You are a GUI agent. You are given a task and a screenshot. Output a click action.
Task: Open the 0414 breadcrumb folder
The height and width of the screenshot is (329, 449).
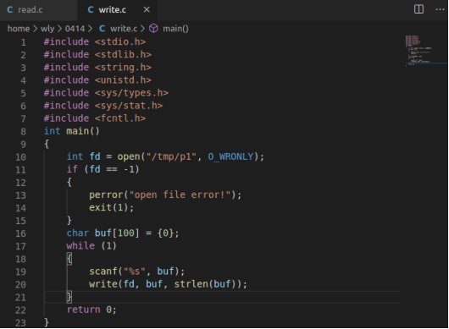click(x=75, y=29)
